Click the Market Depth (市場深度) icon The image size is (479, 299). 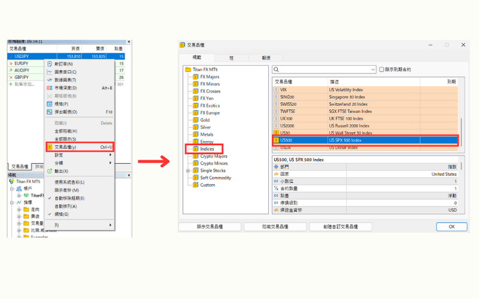tap(50, 88)
